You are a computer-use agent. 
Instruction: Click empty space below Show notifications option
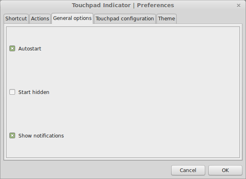click(x=123, y=148)
